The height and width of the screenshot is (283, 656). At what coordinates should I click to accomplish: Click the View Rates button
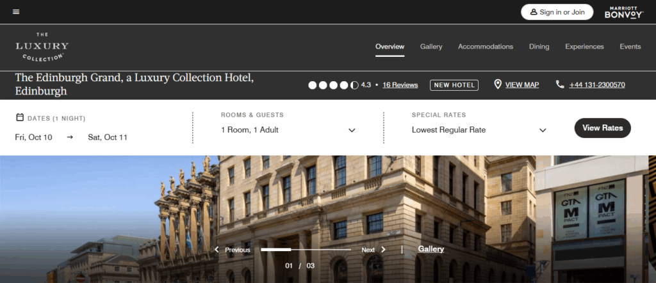(x=602, y=128)
